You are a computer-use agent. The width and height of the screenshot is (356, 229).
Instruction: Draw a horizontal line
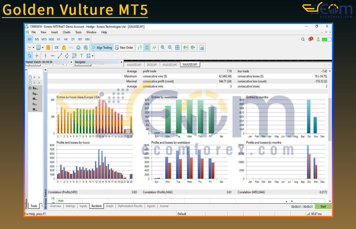[x=53, y=56]
